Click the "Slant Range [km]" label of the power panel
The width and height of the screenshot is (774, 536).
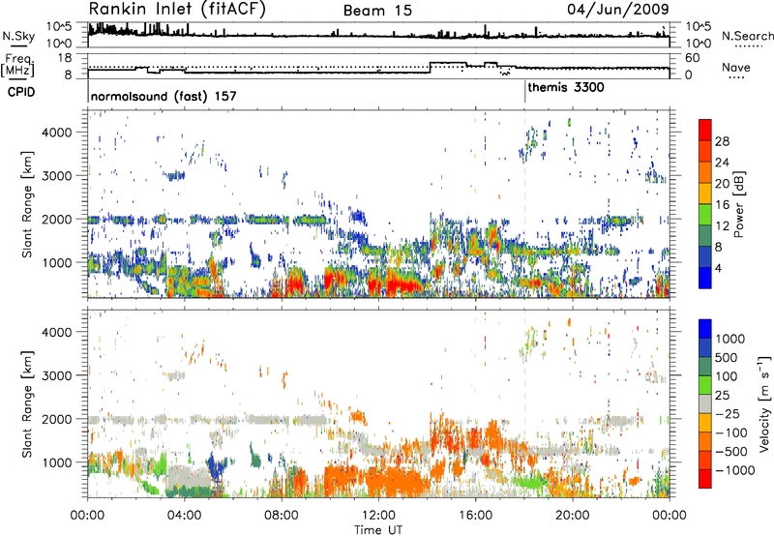tap(27, 204)
